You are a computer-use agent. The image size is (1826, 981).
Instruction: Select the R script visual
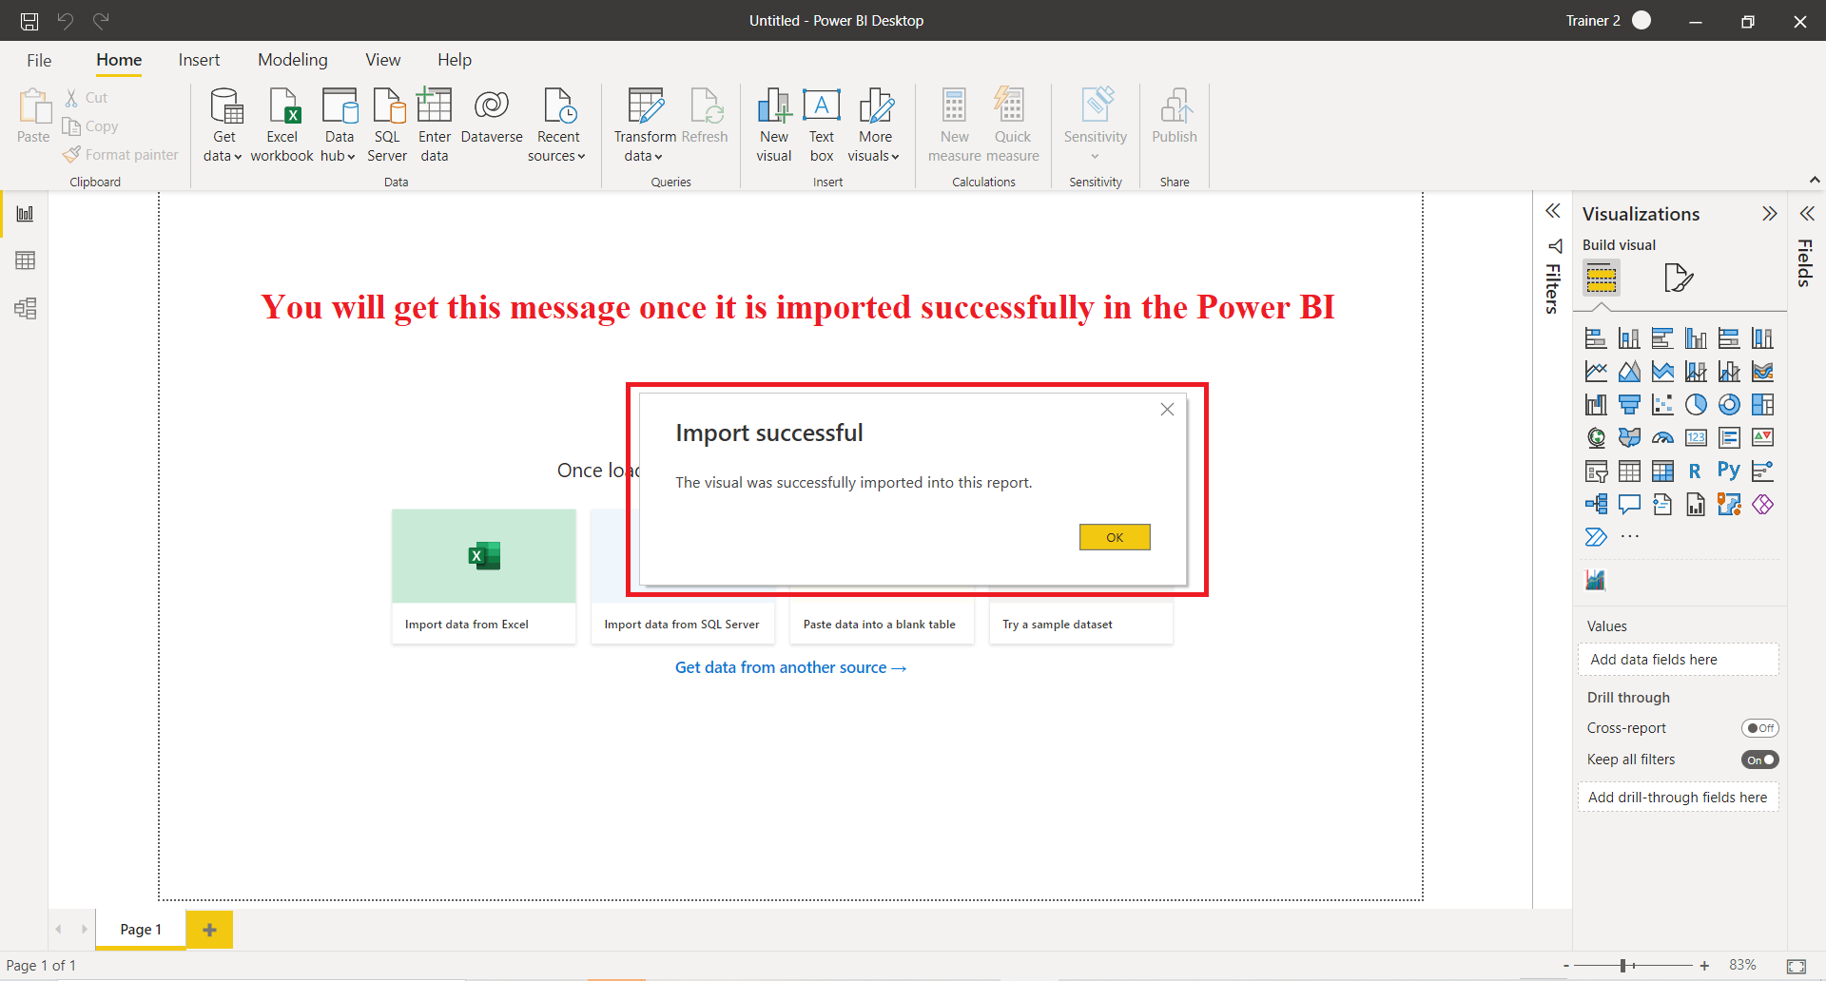coord(1696,471)
